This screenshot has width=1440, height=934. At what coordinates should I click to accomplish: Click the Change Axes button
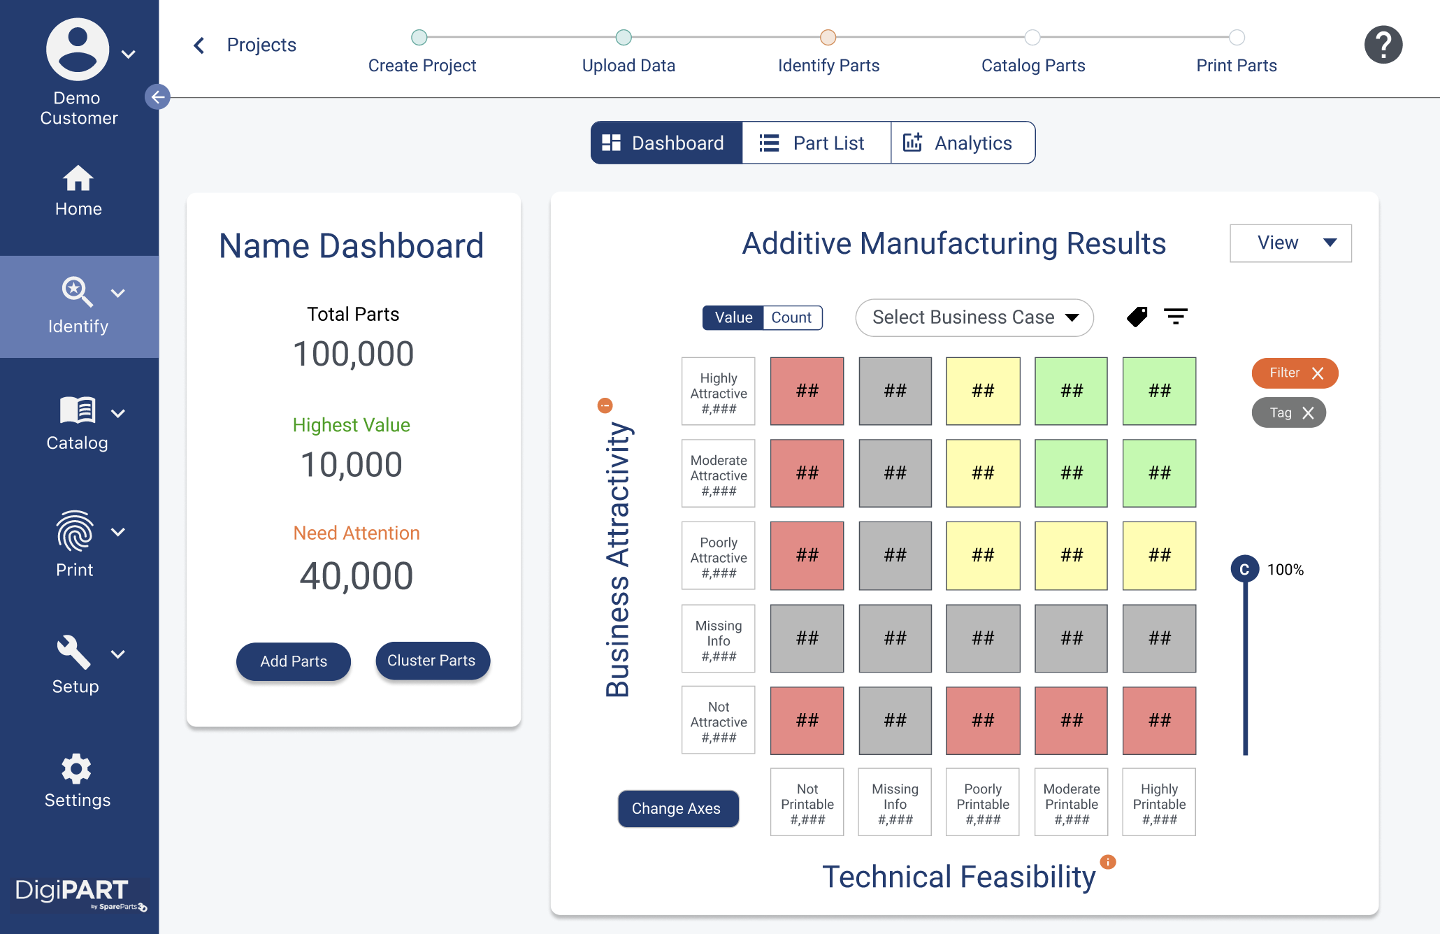pos(677,808)
